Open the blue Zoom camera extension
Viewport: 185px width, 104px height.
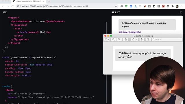[x=131, y=6]
